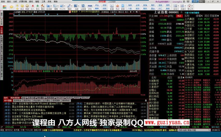
Task: Click the yellow down arrow icon
Action: coord(17,9)
